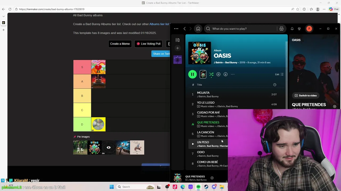Image resolution: width=341 pixels, height=191 pixels.
Task: Open browser Extensions puzzle icon
Action: point(304,9)
